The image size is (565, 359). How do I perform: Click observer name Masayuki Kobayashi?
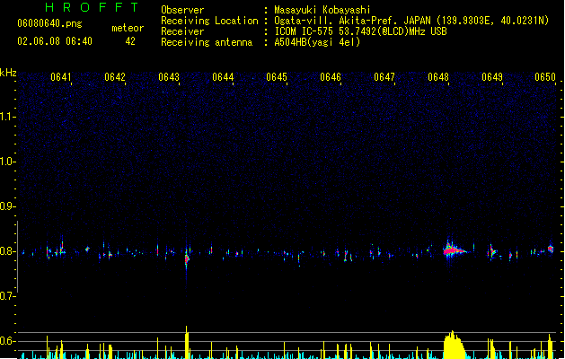(322, 10)
